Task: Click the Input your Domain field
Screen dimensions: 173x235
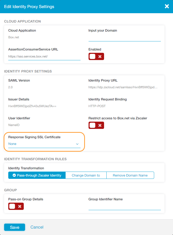Action: click(124, 38)
